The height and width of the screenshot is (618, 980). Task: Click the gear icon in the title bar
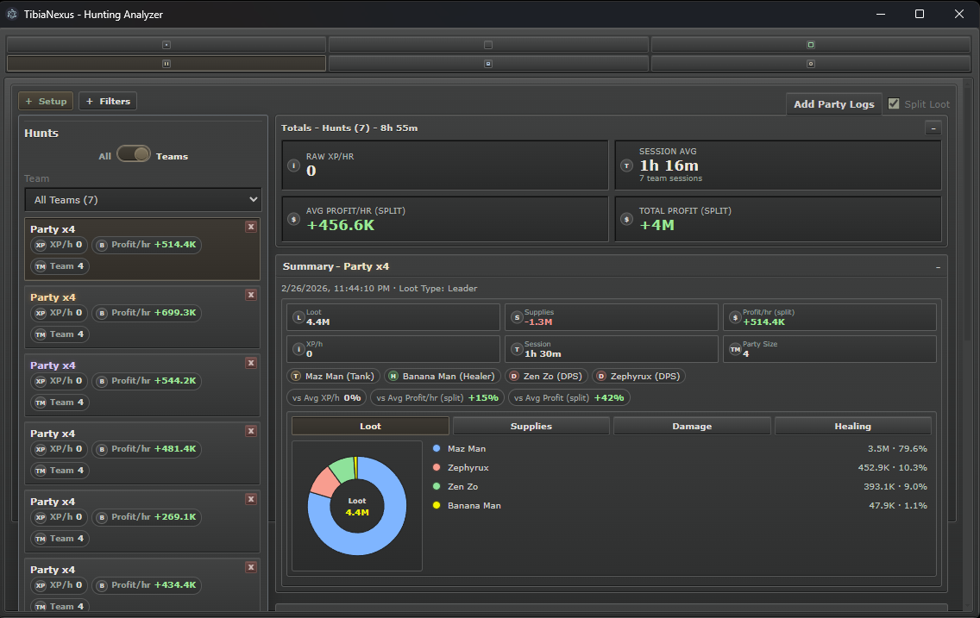[12, 14]
